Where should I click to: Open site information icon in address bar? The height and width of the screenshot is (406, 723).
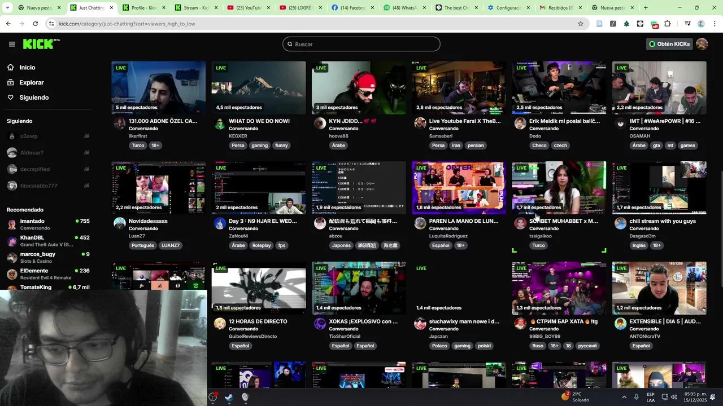click(51, 24)
